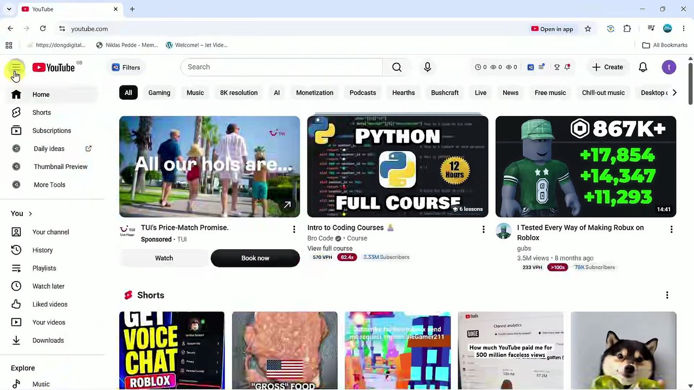This screenshot has width=694, height=390.
Task: Click the Open in app button
Action: coord(552,29)
